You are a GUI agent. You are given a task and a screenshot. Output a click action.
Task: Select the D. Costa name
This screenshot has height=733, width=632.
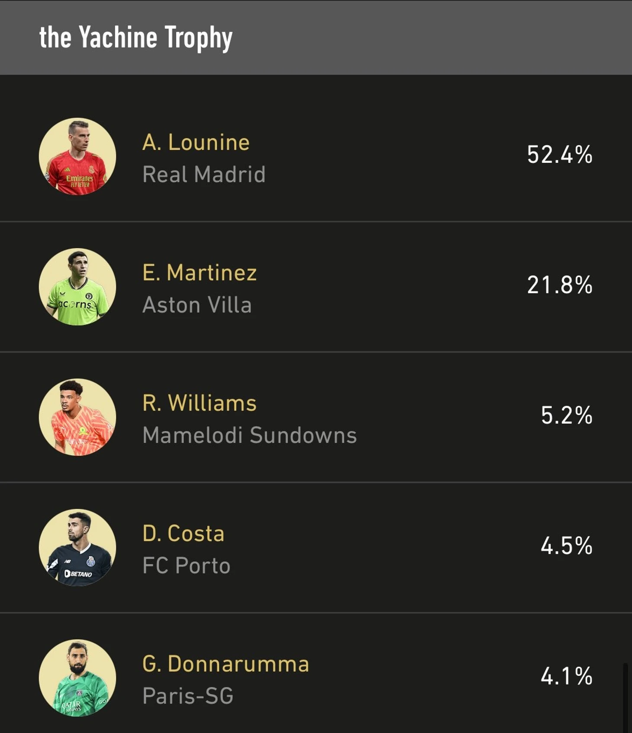[x=184, y=533]
